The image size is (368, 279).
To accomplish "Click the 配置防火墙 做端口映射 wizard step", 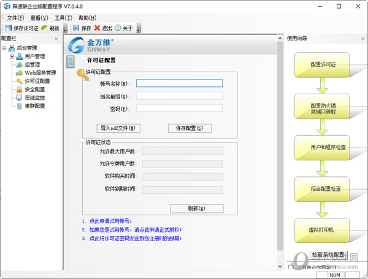I will pyautogui.click(x=322, y=106).
